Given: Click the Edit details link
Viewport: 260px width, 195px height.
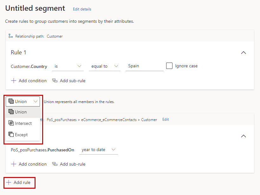Looking at the screenshot, I should (82, 9).
